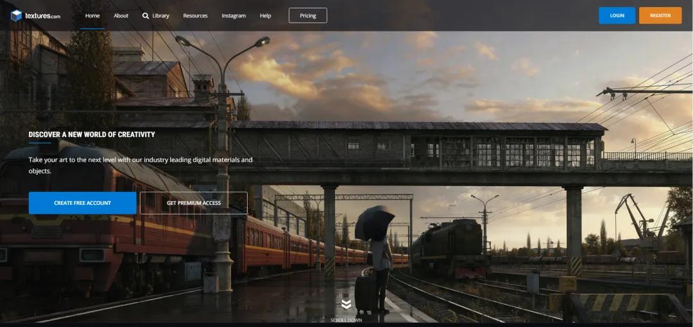Click the textures.com cube logo icon
This screenshot has height=327, width=693.
coord(16,15)
